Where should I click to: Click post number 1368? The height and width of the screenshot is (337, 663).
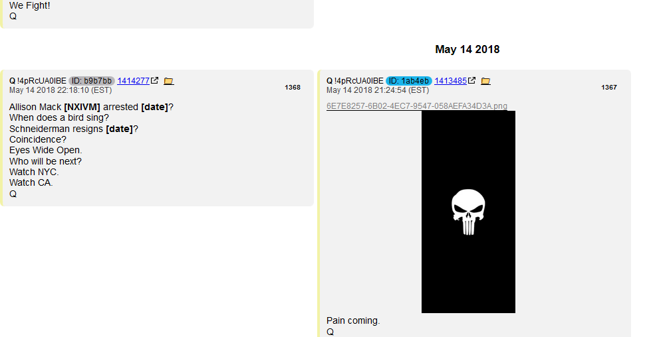292,88
